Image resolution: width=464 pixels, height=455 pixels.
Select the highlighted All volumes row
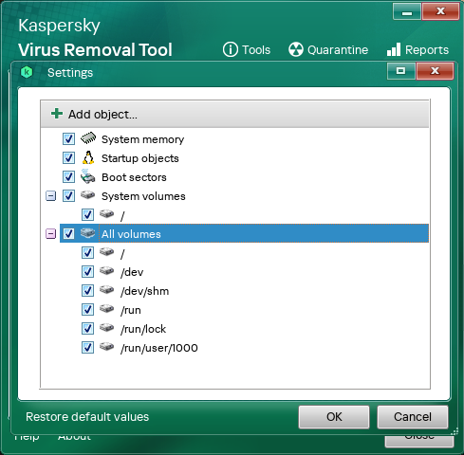pyautogui.click(x=244, y=233)
